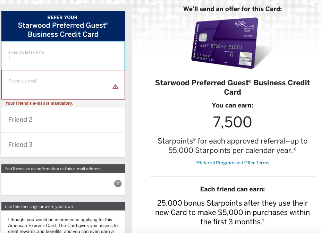Click the 'You can earn' heading
Screen dimensions: 321x233
click(233, 105)
